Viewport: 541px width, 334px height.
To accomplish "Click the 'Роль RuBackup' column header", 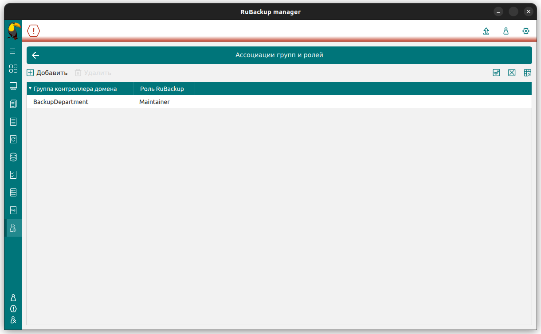I will point(162,89).
